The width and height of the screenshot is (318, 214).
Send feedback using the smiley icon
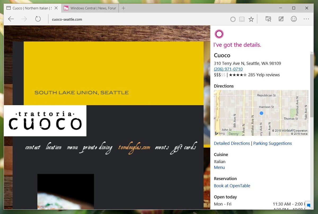pyautogui.click(x=294, y=19)
